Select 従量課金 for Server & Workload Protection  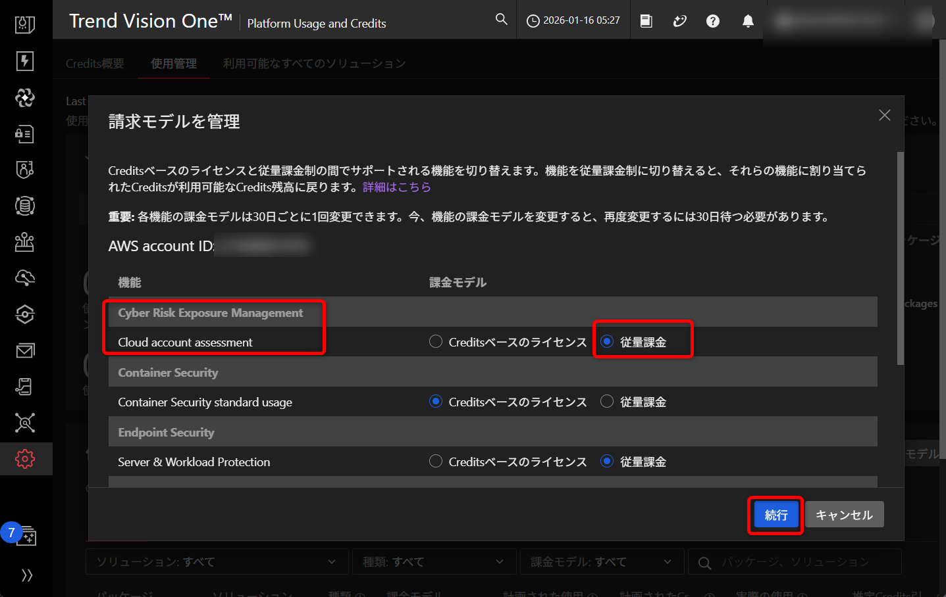pos(607,462)
